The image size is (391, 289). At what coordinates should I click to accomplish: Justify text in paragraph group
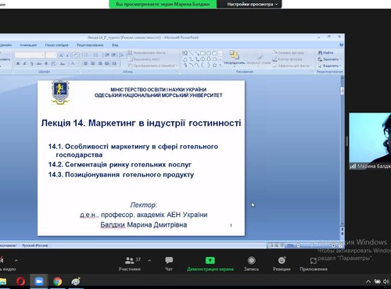[106, 63]
